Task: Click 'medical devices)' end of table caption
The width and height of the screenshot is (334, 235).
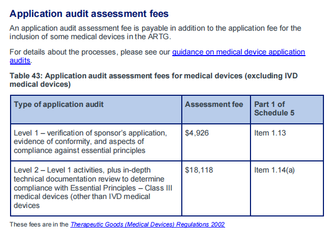Action: click(40, 85)
